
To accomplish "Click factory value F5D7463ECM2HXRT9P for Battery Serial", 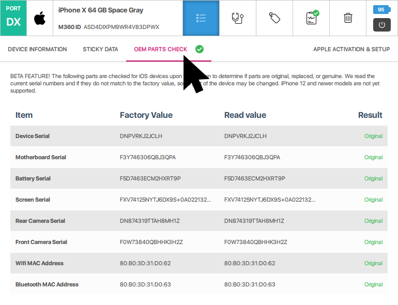I will pos(150,178).
